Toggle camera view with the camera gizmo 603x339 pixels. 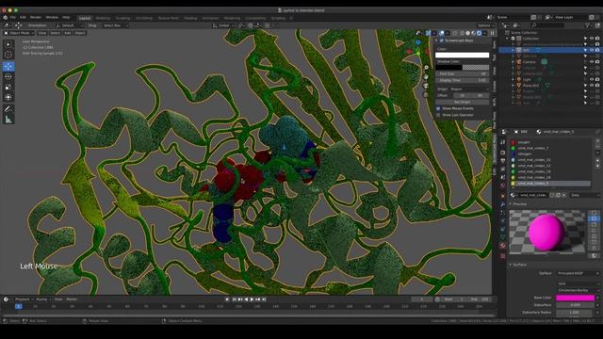coord(426,86)
